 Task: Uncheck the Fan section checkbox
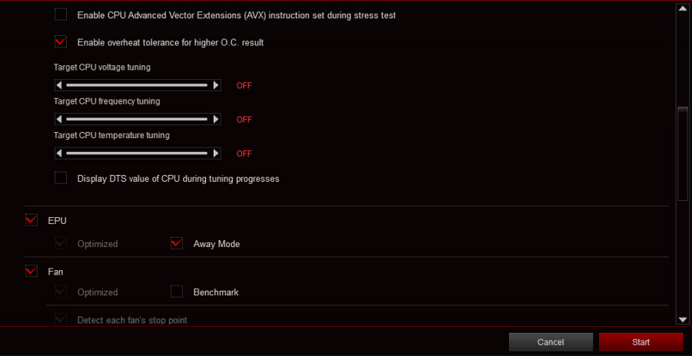tap(32, 272)
